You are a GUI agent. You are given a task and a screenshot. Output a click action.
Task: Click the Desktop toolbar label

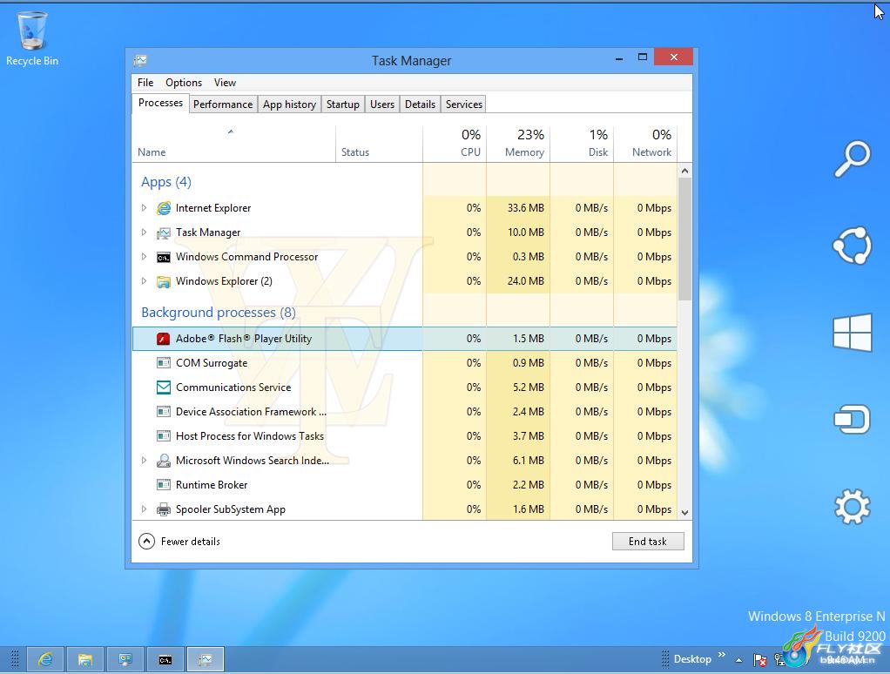[692, 659]
